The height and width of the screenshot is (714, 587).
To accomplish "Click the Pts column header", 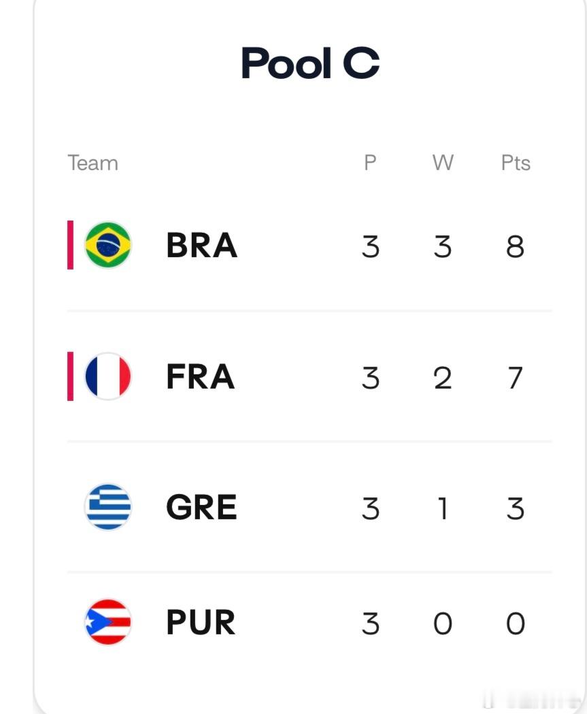I will 516,163.
